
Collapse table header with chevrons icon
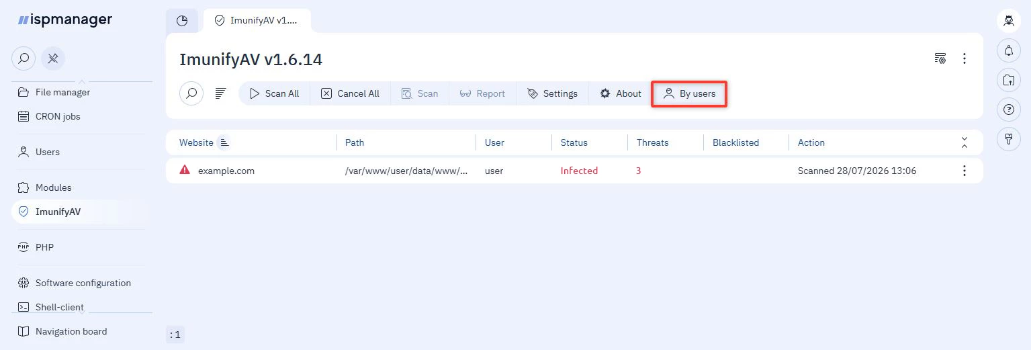[965, 142]
